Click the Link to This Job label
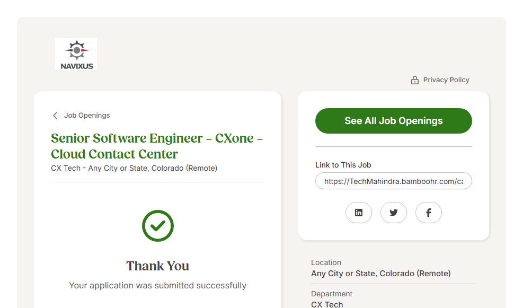The height and width of the screenshot is (308, 523). coord(343,165)
